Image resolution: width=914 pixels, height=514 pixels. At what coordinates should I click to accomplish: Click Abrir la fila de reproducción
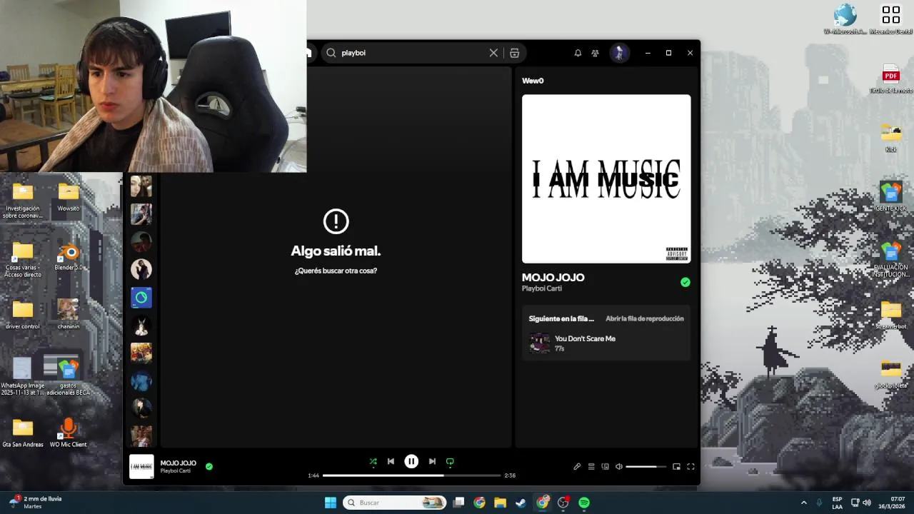click(645, 318)
